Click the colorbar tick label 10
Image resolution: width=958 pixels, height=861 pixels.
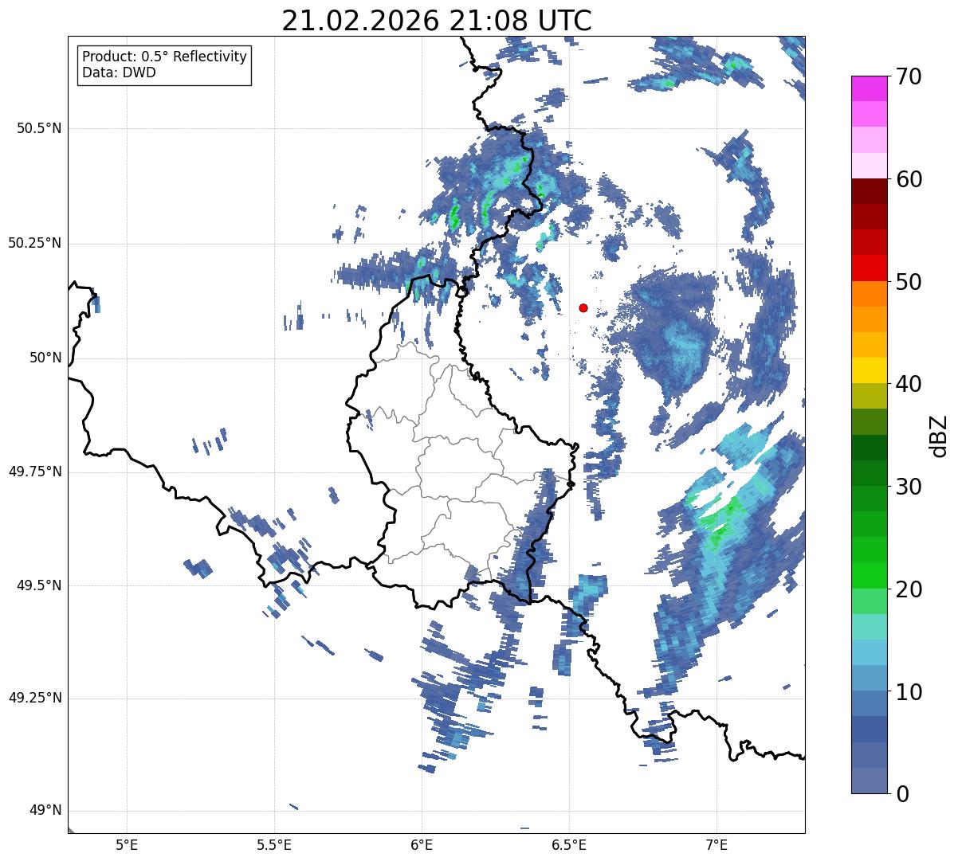pyautogui.click(x=909, y=691)
